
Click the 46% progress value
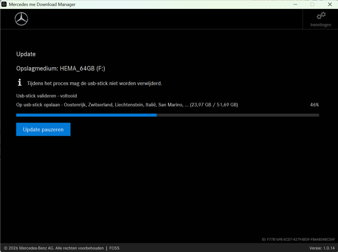pos(314,105)
